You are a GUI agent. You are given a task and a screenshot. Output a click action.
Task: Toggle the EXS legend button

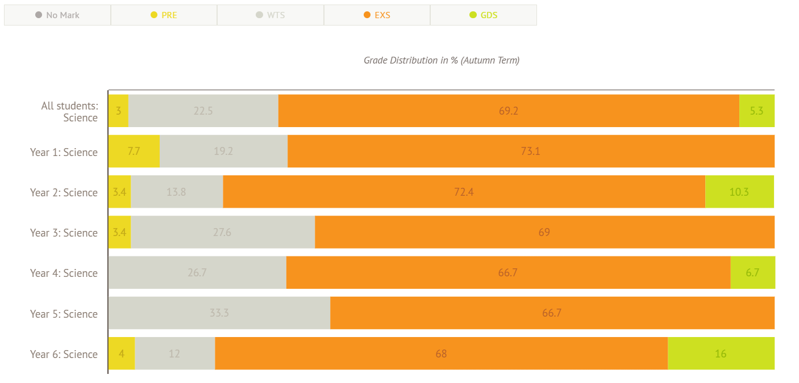[377, 15]
